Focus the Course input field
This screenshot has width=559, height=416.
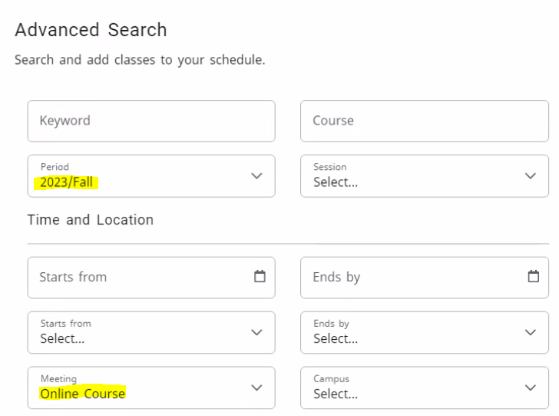click(x=424, y=121)
